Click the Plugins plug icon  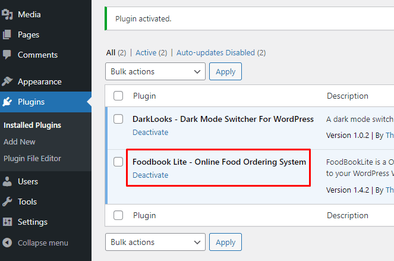[x=7, y=102]
